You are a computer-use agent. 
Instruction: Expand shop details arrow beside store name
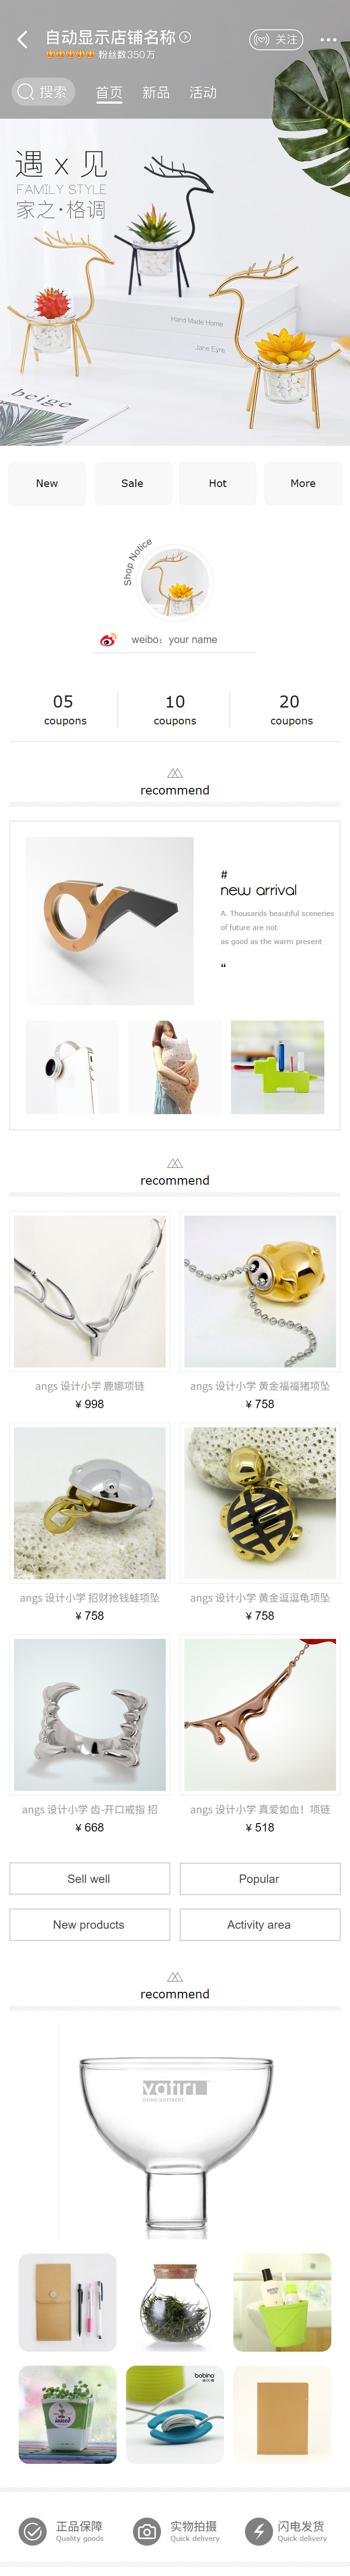185,37
